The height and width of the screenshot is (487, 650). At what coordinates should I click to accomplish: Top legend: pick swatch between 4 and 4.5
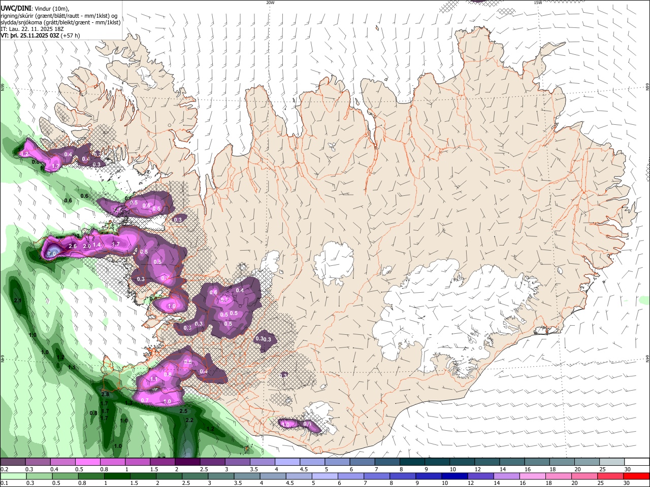point(287,462)
